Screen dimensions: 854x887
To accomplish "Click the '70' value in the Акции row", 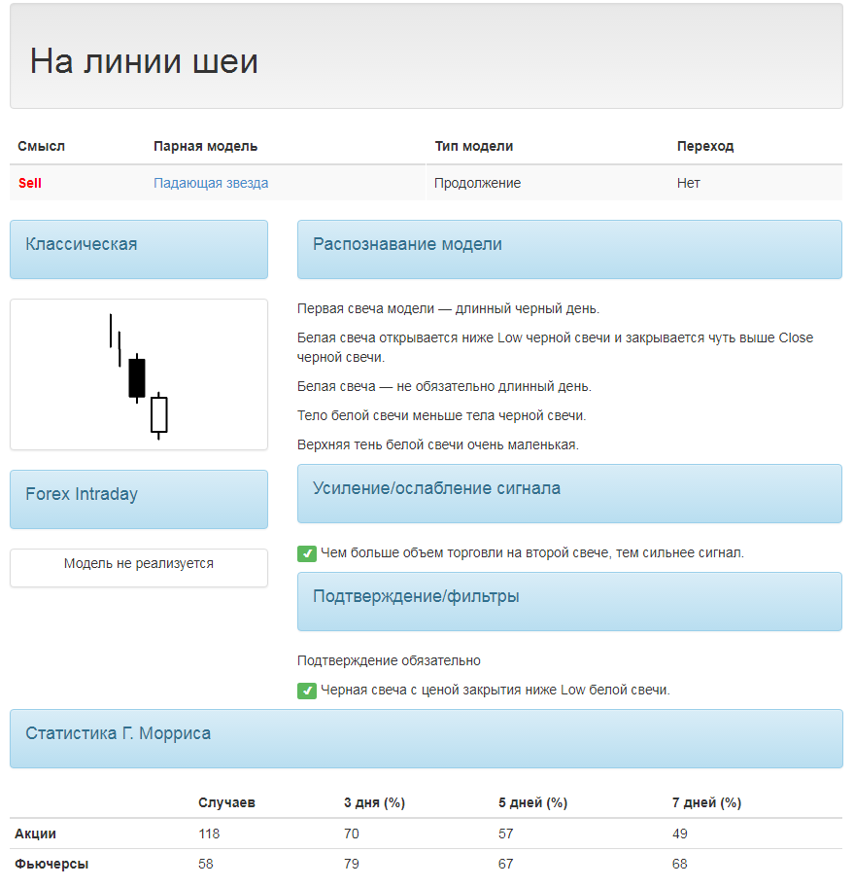I will [x=352, y=834].
